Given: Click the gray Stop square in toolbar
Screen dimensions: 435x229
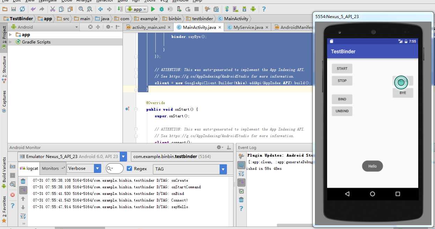Looking at the screenshot, I should click(197, 9).
